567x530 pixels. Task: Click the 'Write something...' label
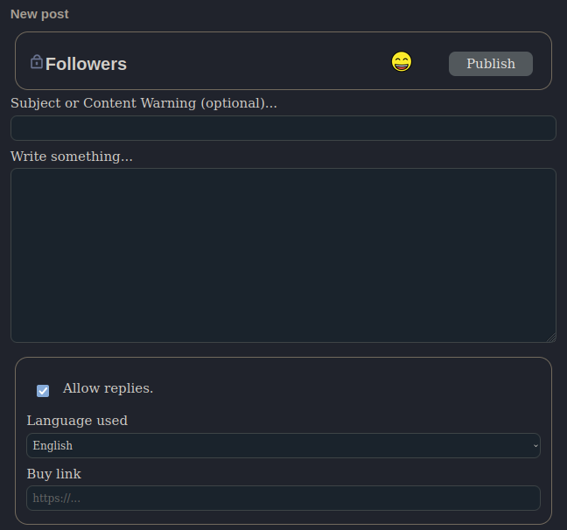point(72,157)
